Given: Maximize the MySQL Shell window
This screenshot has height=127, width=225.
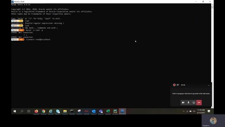Looking at the screenshot, I should [x=203, y=1].
